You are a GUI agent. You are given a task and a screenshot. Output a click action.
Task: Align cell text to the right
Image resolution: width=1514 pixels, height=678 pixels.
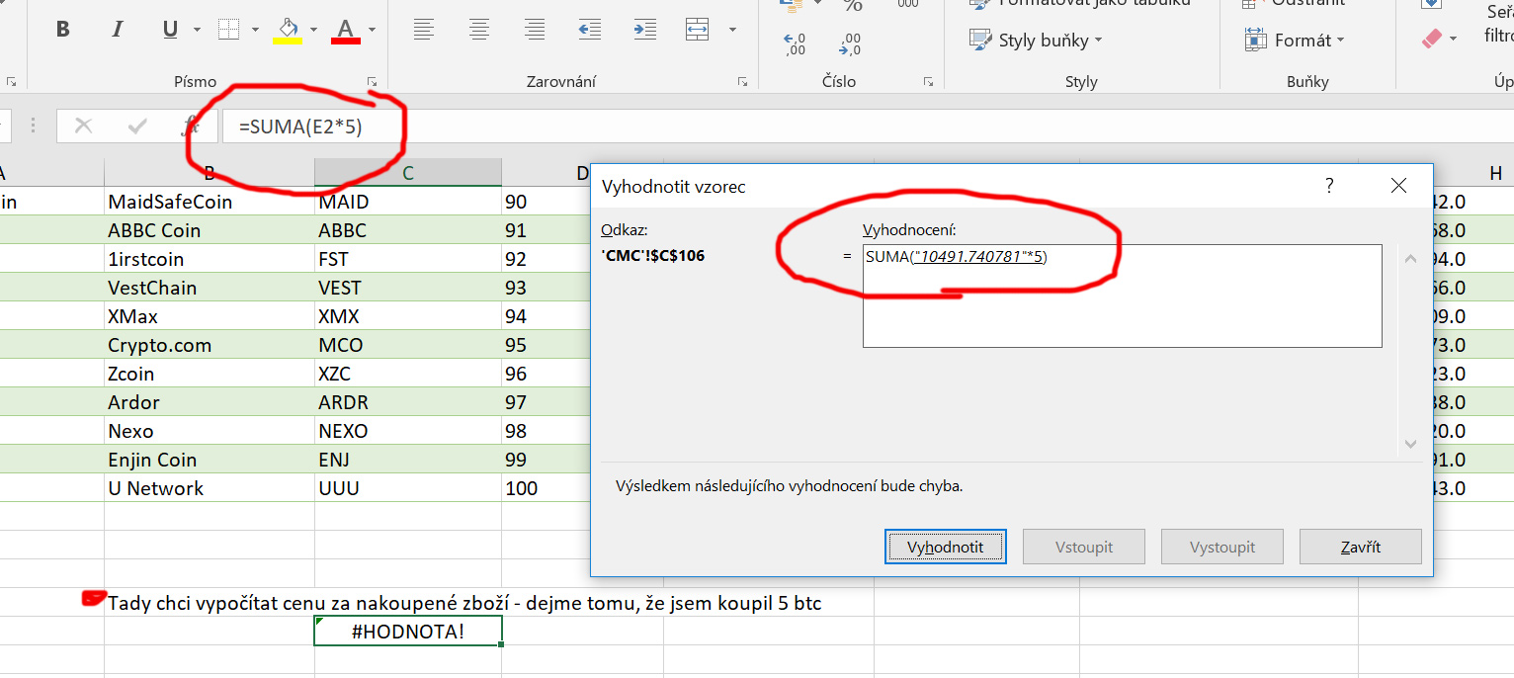(535, 30)
